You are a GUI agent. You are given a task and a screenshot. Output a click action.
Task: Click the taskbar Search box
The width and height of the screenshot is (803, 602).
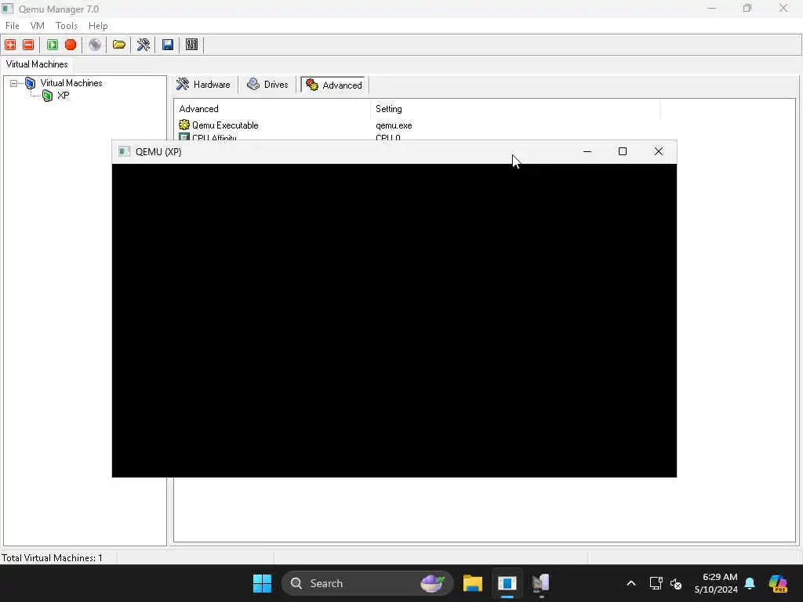[368, 583]
